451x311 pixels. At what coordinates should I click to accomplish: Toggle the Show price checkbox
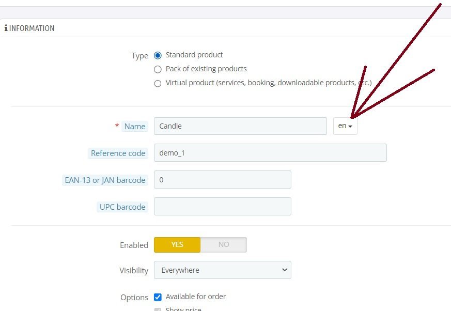[158, 309]
